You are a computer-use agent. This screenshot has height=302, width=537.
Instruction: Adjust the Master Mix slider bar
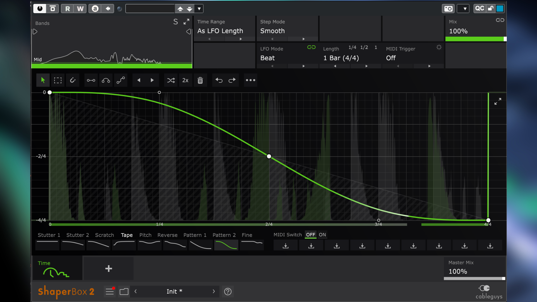click(474, 279)
